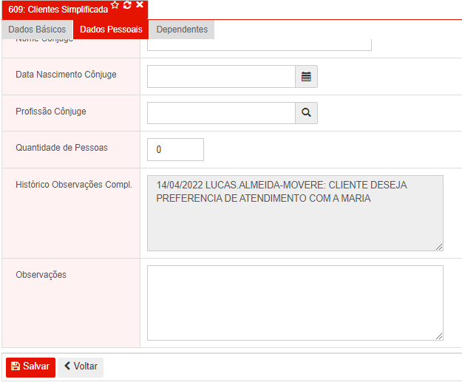This screenshot has height=382, width=462.
Task: Favorite tab with star icon
Action: [115, 5]
